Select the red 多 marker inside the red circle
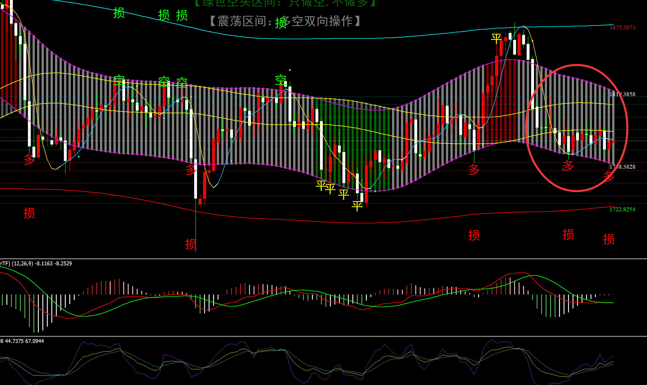The image size is (647, 385). click(x=568, y=166)
